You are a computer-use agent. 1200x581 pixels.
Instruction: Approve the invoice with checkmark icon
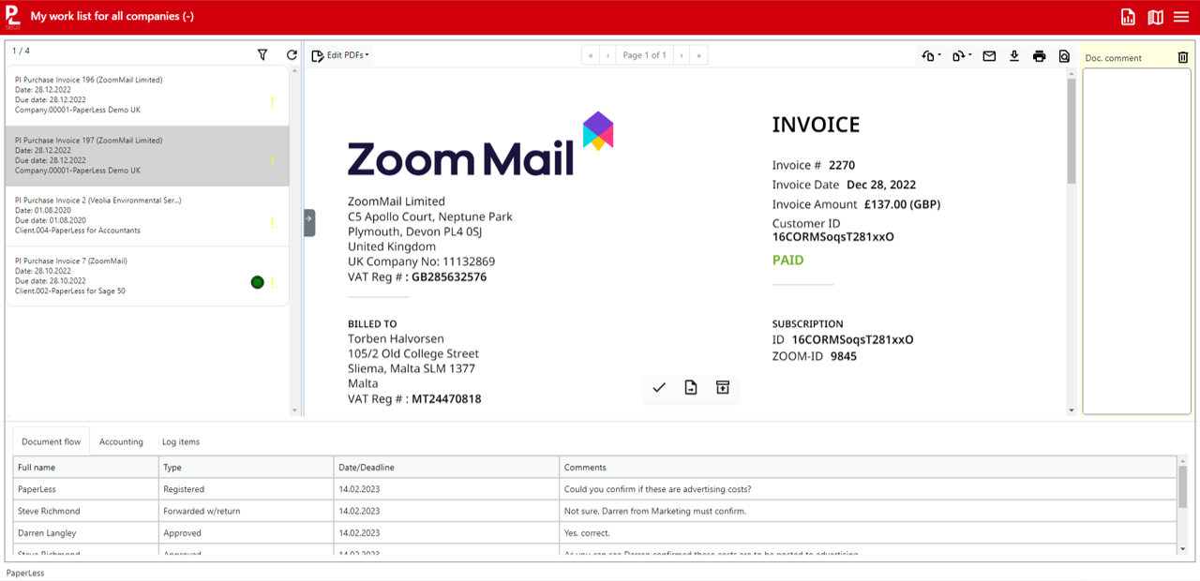coord(659,388)
